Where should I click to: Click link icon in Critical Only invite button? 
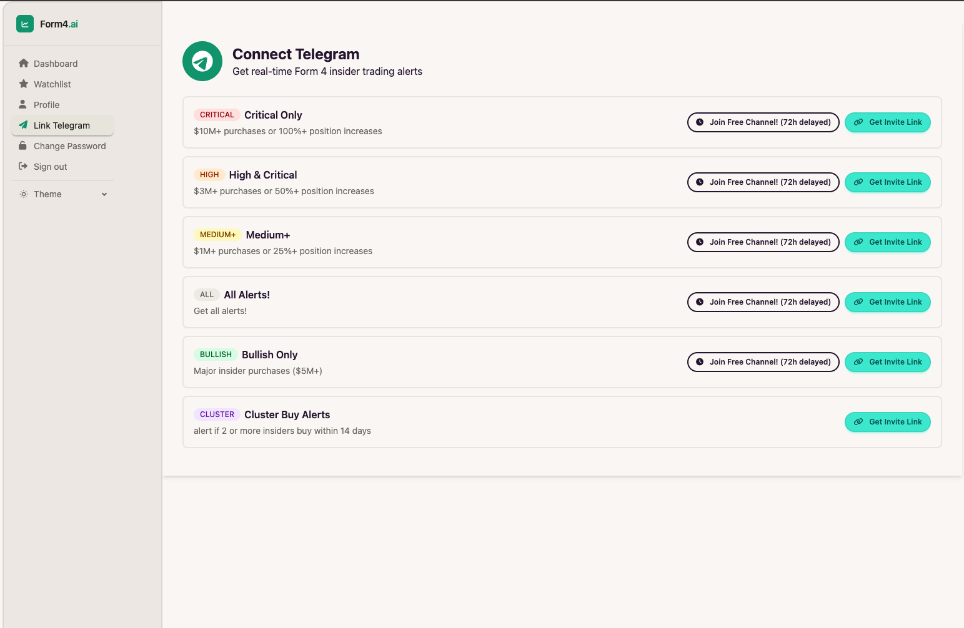(x=858, y=122)
